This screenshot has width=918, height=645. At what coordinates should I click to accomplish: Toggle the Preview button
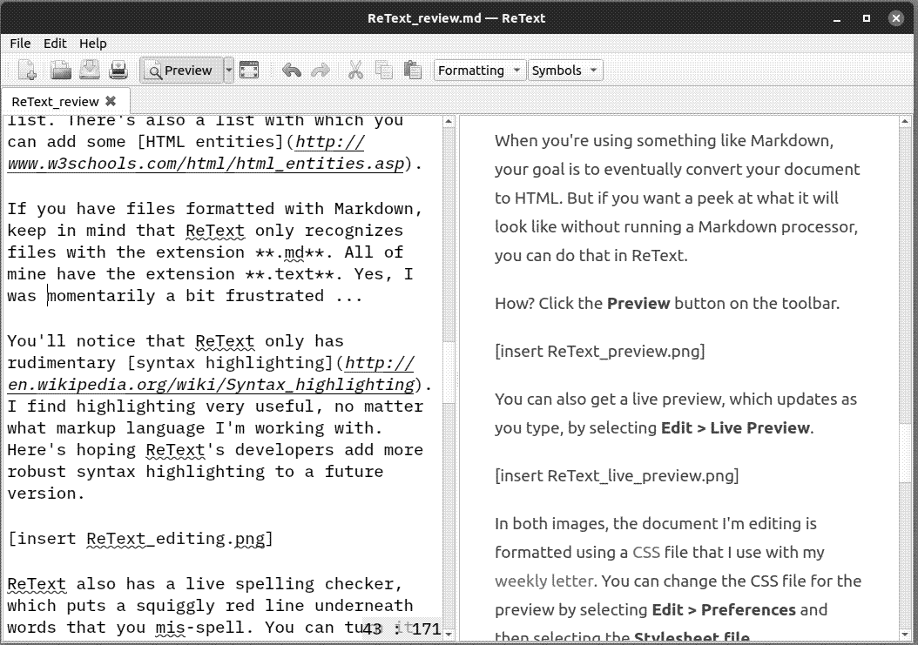pyautogui.click(x=180, y=71)
